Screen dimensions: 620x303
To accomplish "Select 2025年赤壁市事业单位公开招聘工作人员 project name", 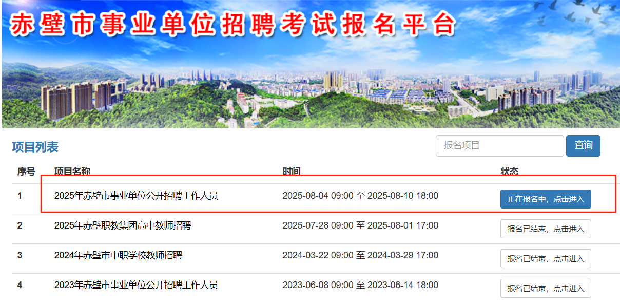I will click(136, 196).
